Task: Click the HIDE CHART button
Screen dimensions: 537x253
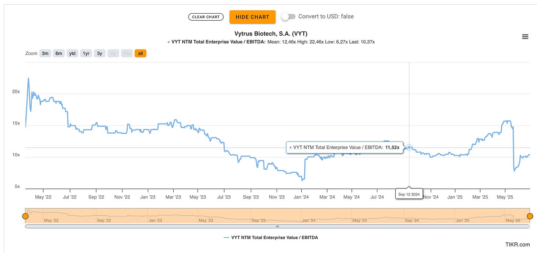Action: tap(252, 17)
